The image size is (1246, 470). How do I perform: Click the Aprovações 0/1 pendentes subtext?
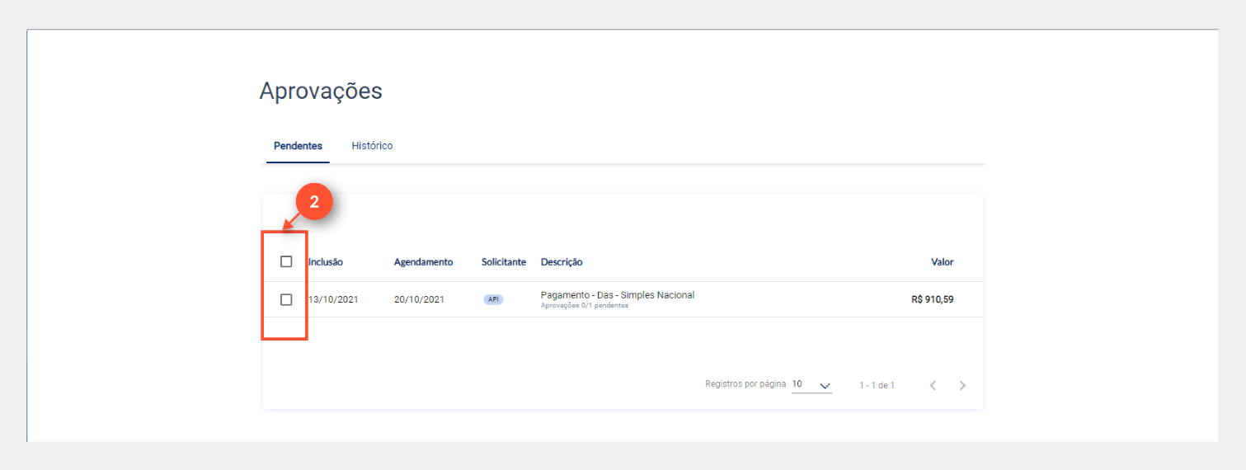(x=584, y=306)
